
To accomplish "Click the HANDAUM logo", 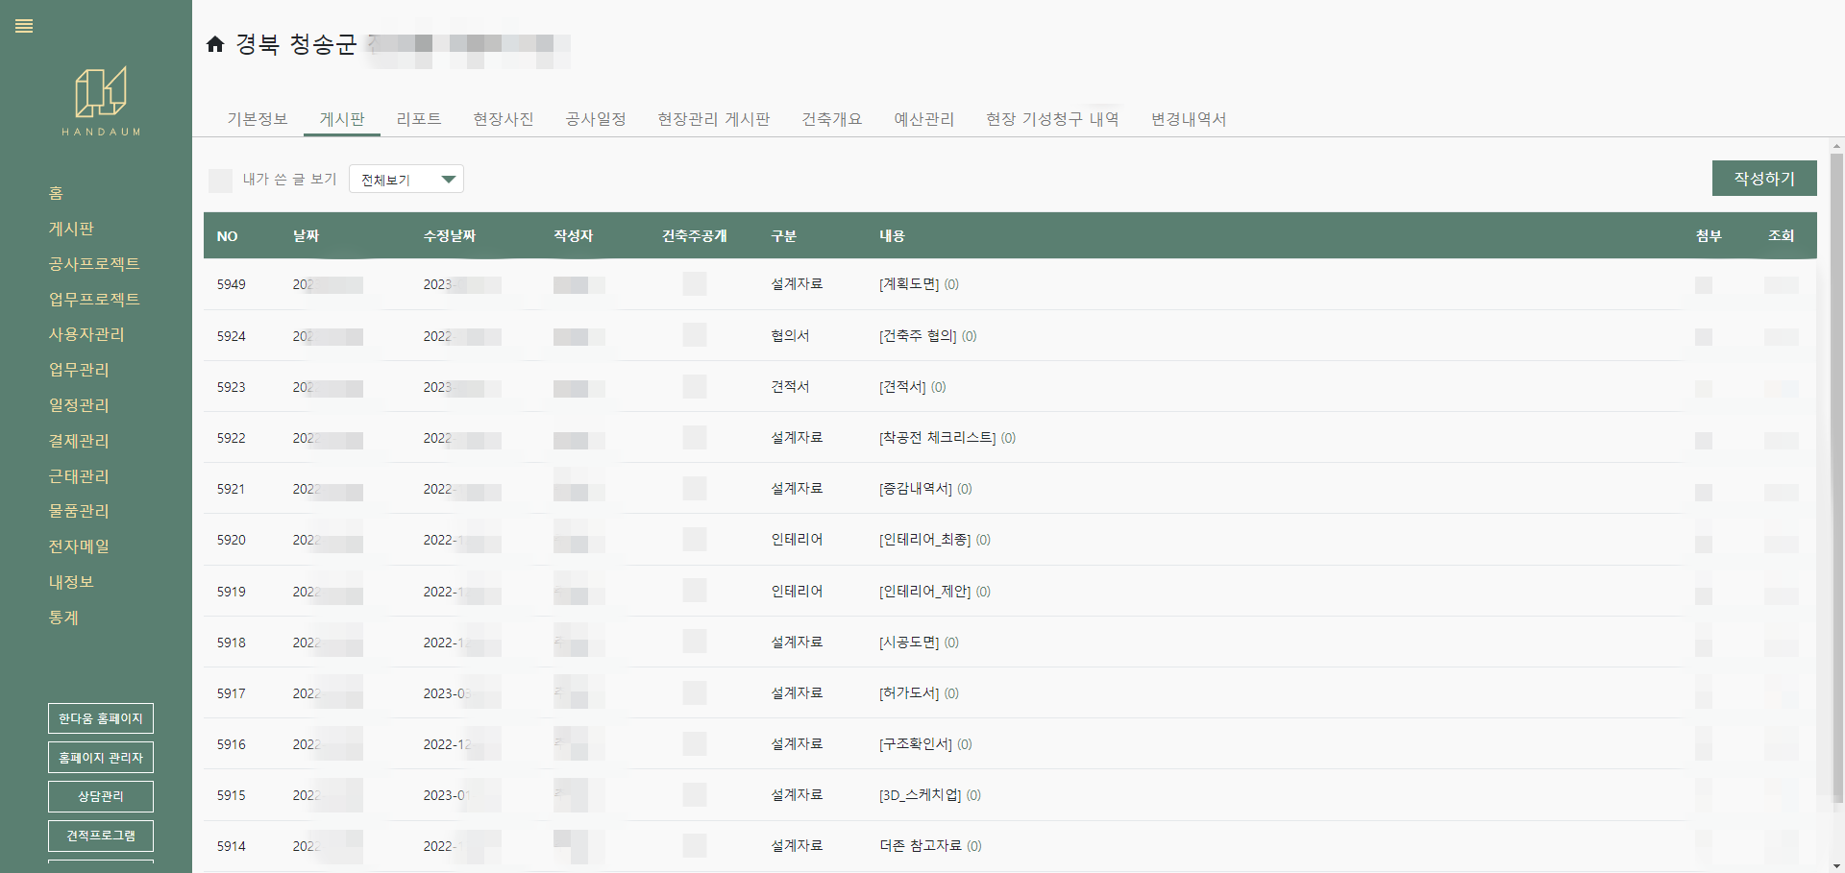I will [x=101, y=101].
